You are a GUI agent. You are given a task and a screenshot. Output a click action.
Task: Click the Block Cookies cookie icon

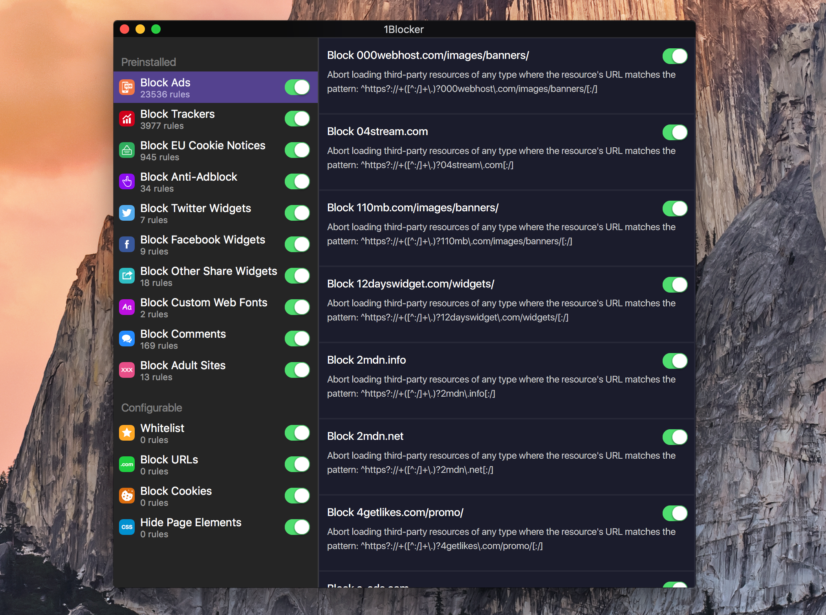pyautogui.click(x=127, y=496)
